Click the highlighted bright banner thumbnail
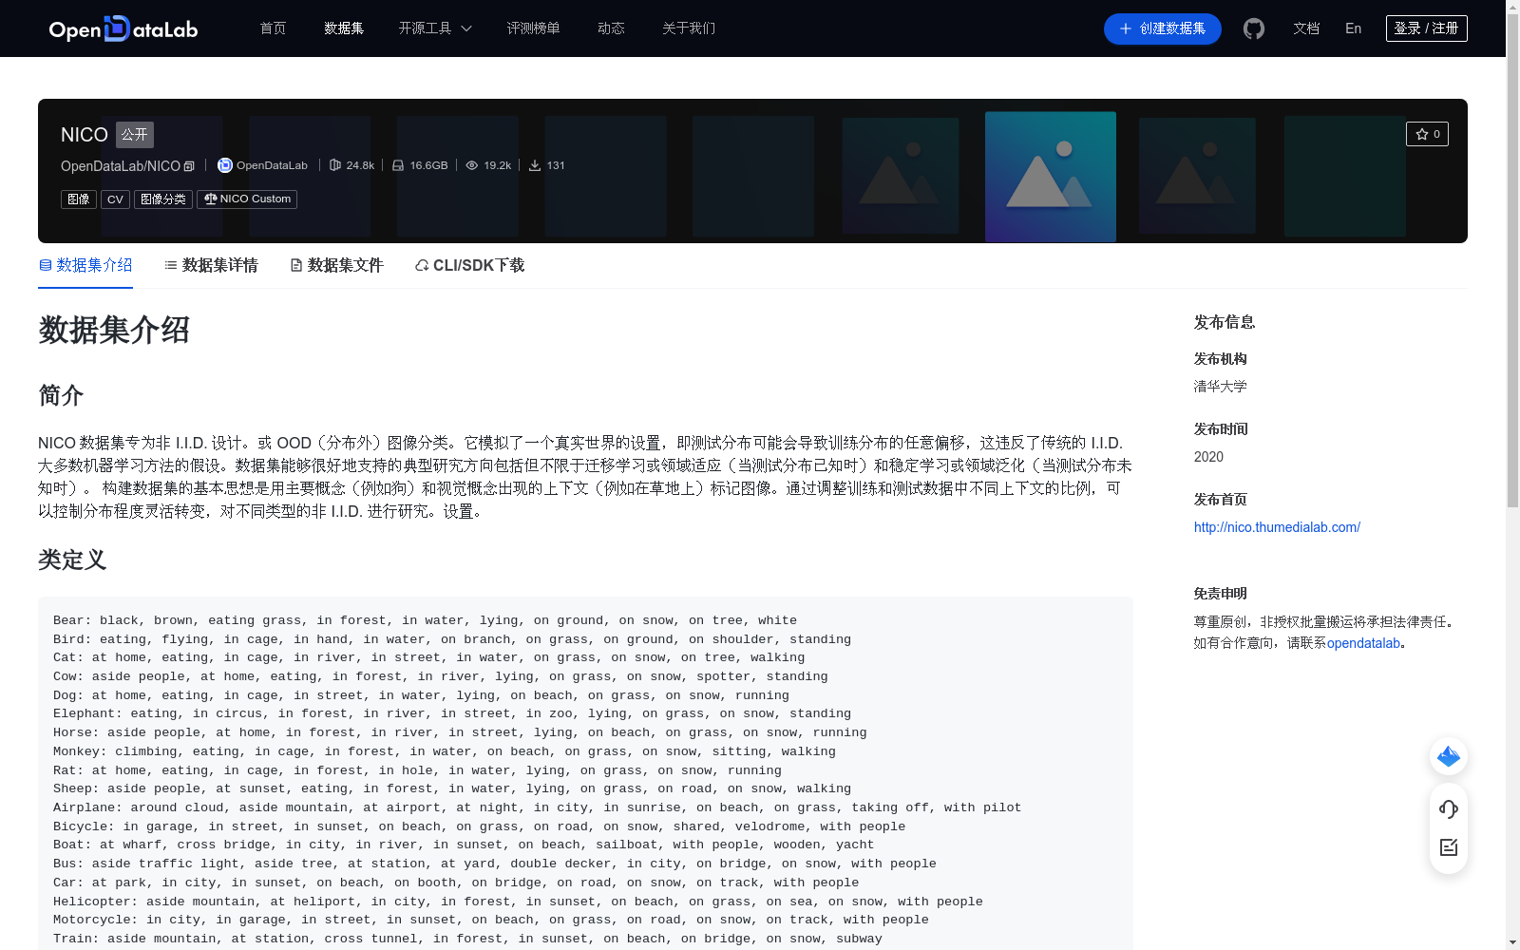The height and width of the screenshot is (950, 1520). [1051, 177]
